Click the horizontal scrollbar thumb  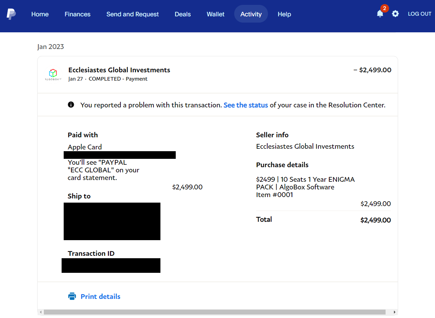(x=215, y=312)
